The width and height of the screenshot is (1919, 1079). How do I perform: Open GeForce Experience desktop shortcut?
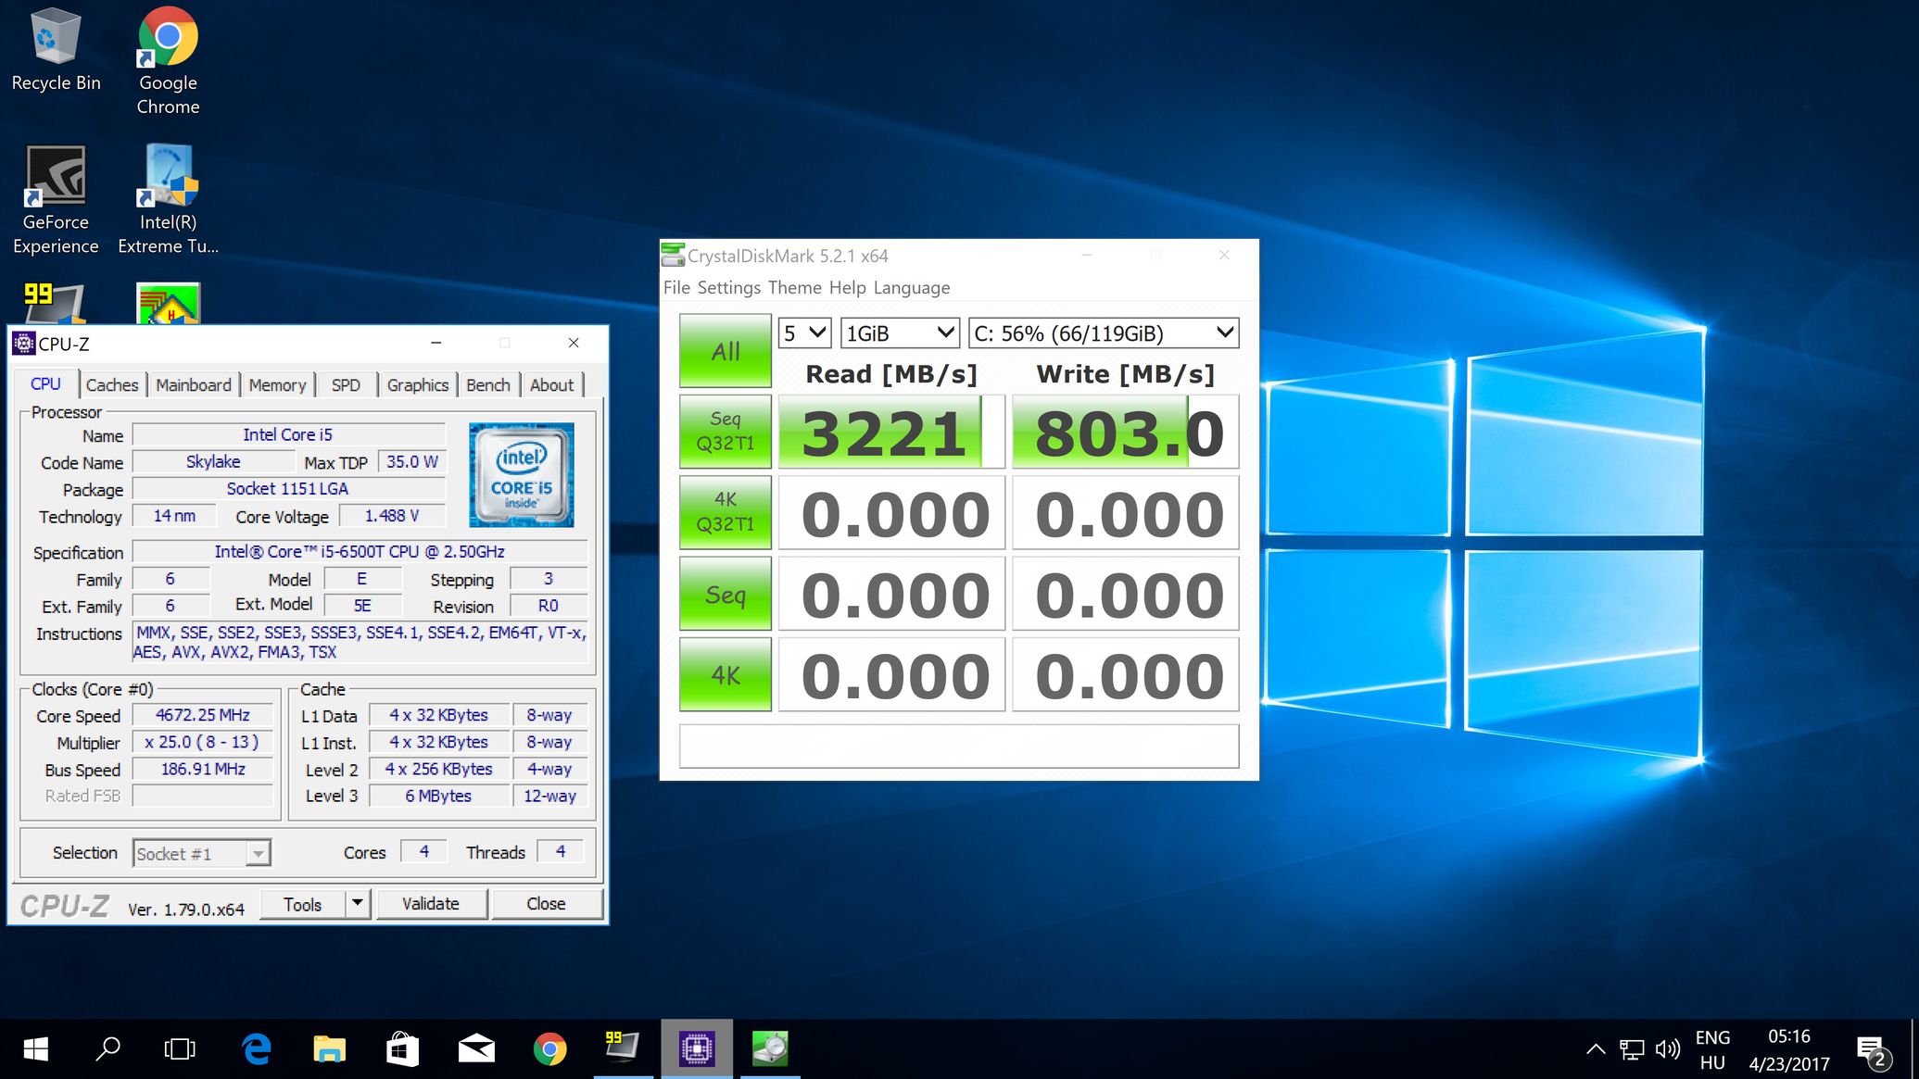click(x=56, y=200)
